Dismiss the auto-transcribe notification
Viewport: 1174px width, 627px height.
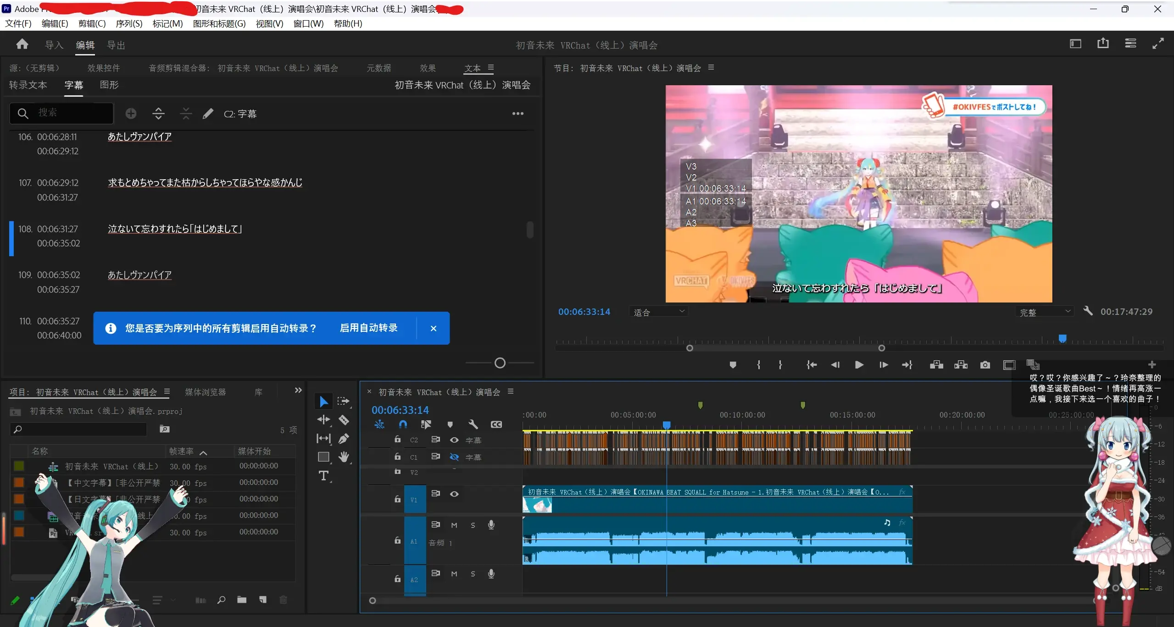pos(434,328)
